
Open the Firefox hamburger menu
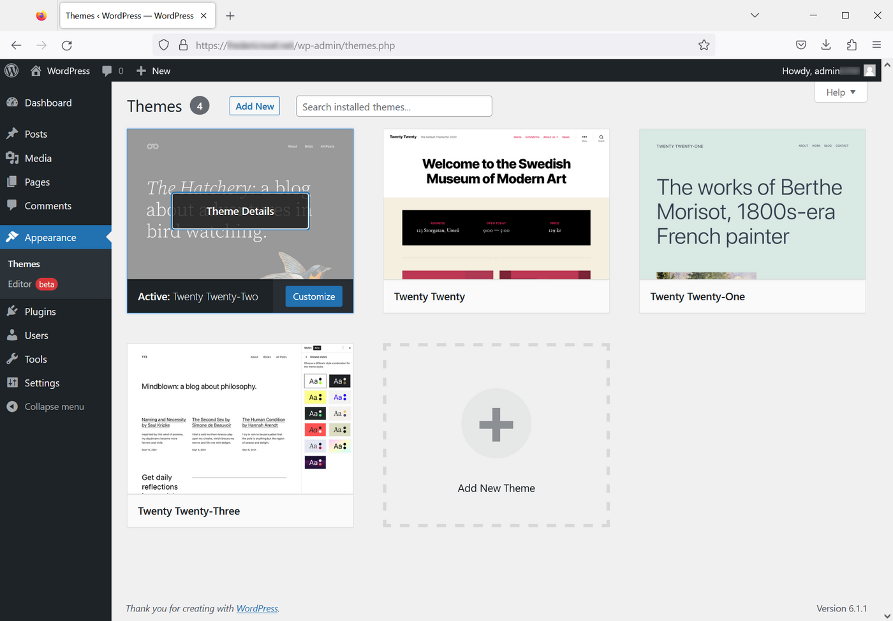(x=877, y=45)
